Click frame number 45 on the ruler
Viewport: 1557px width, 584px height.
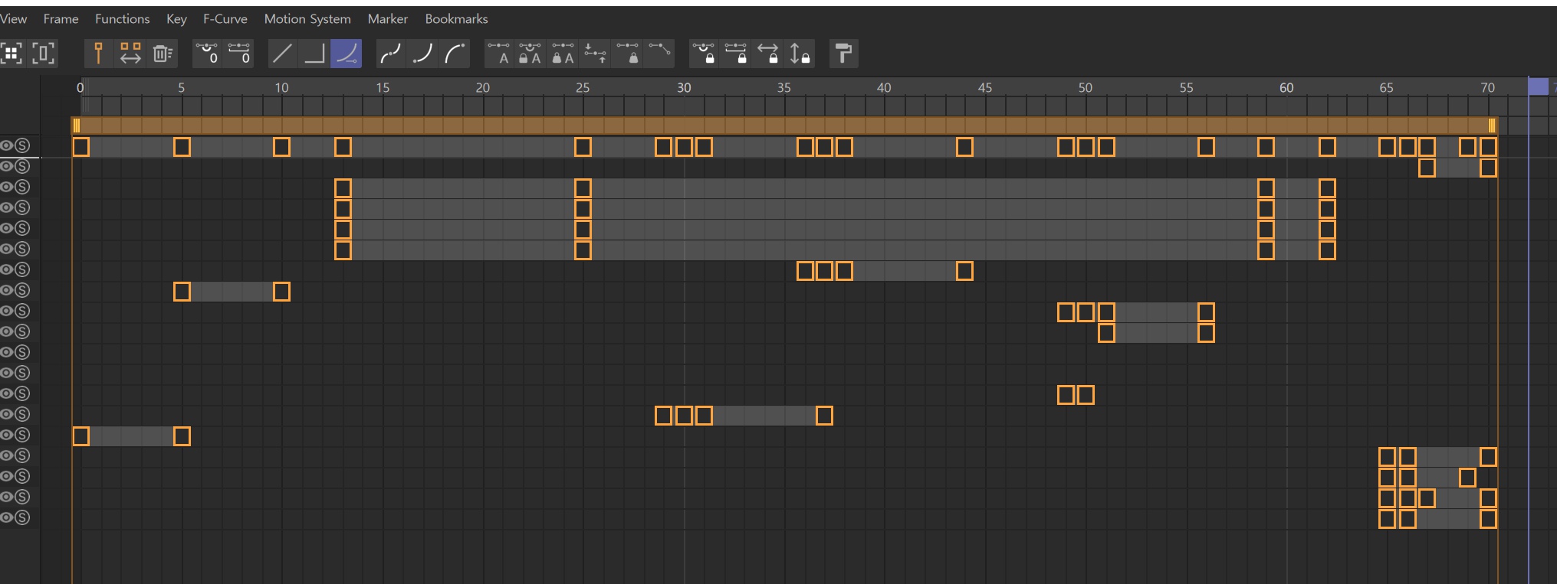[985, 88]
